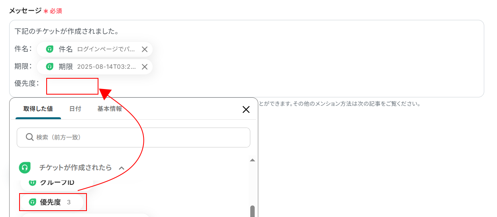Select the 取得した値 tab
Viewport: 497px width, 217px height.
pyautogui.click(x=38, y=109)
